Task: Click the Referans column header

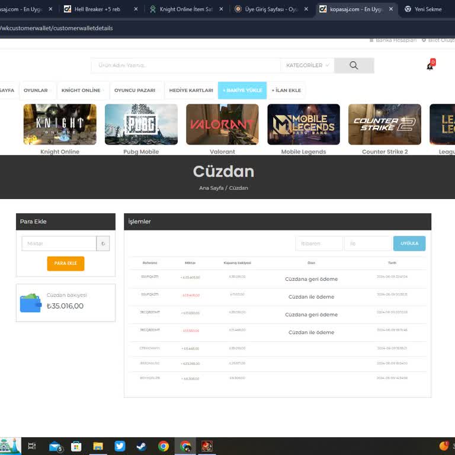Action: (x=150, y=263)
